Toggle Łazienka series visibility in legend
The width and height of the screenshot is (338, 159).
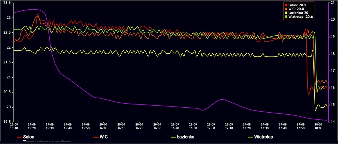coord(183,137)
